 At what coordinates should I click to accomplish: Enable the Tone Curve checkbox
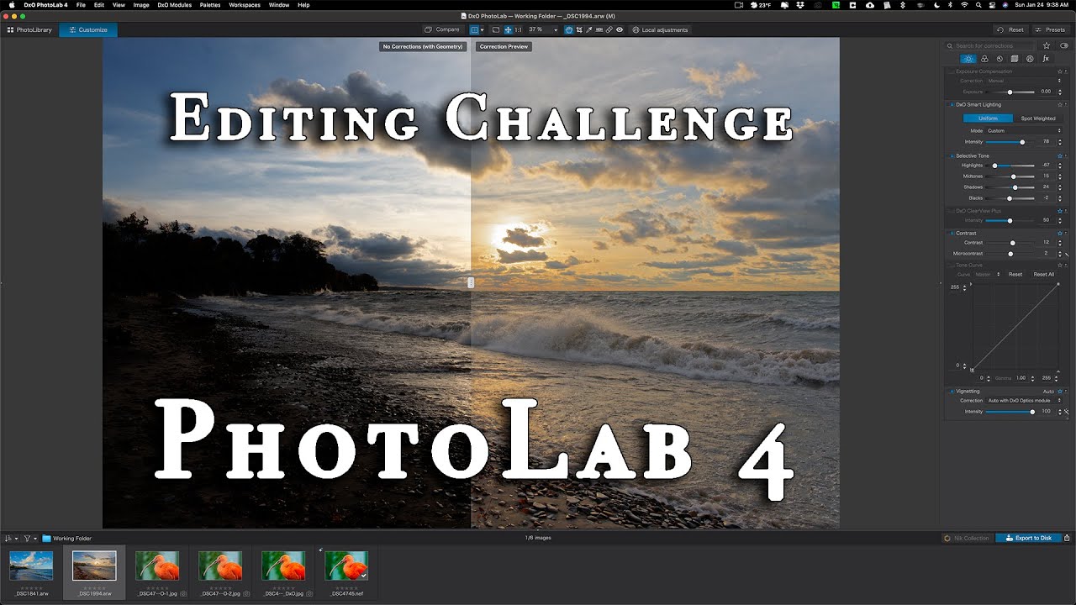pos(951,266)
